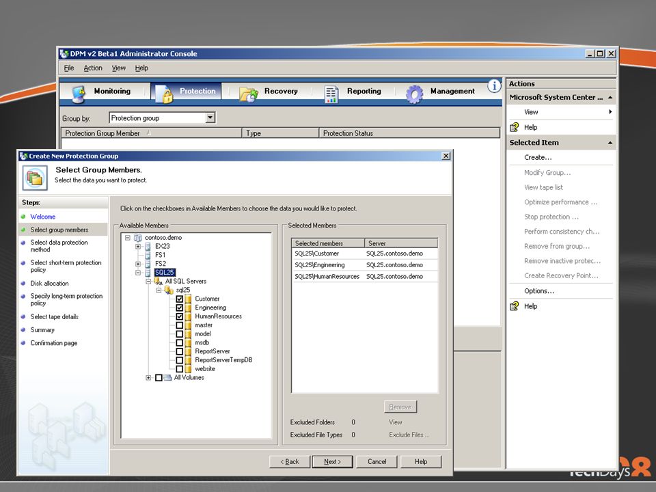Select the EX23 server icon
The height and width of the screenshot is (492, 656).
148,247
